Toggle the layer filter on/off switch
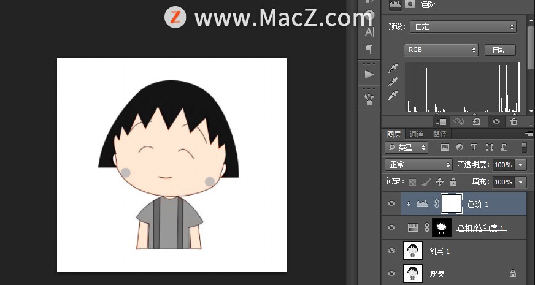Viewport: 535px width, 285px height. tap(525, 147)
